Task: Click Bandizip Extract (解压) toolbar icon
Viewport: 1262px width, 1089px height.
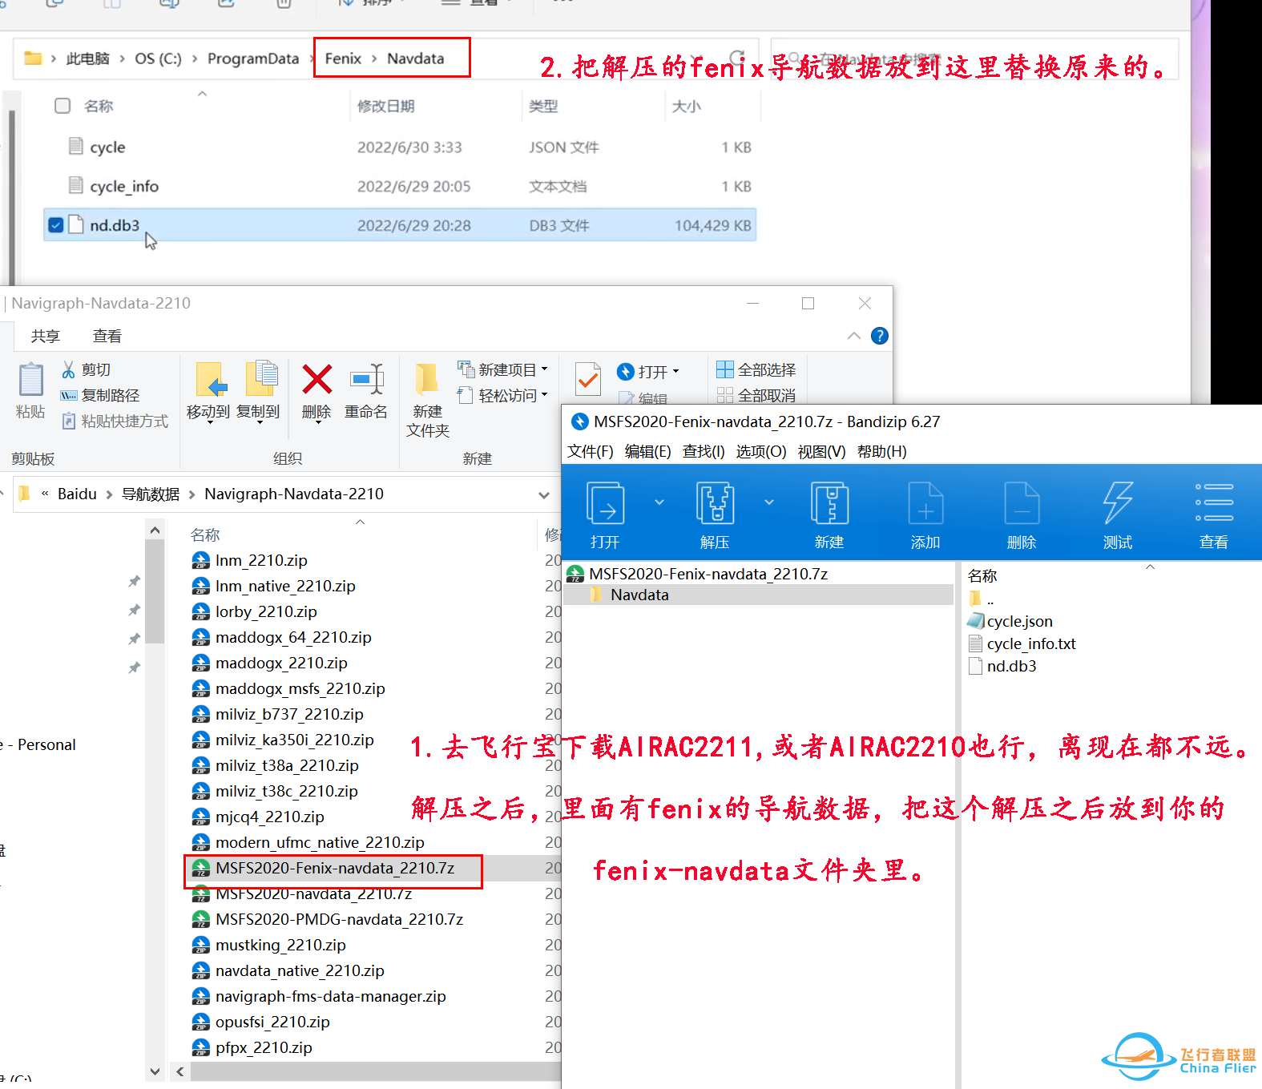Action: [715, 503]
